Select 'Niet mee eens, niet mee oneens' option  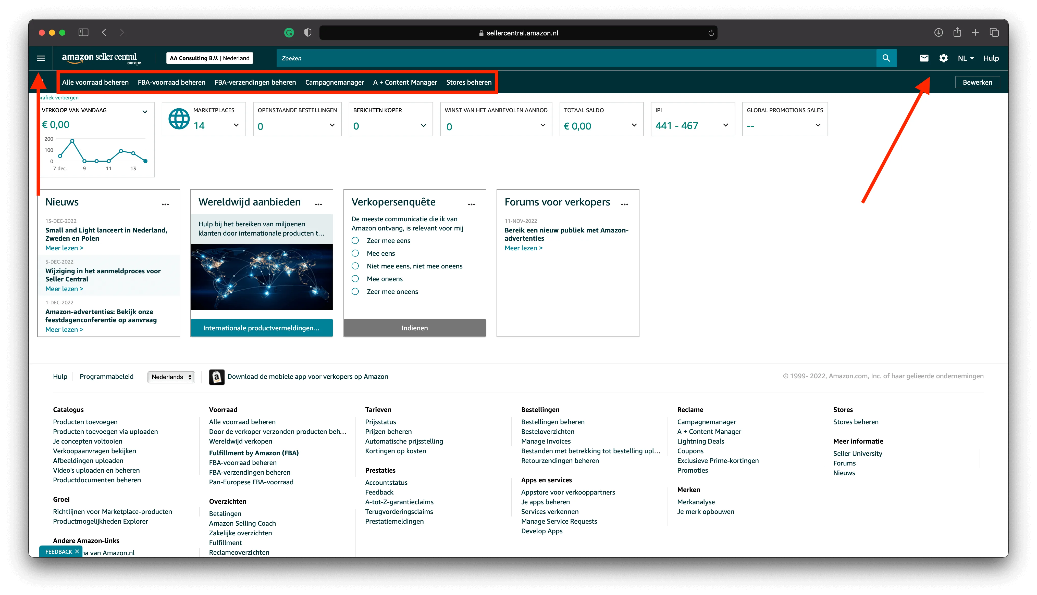point(355,266)
